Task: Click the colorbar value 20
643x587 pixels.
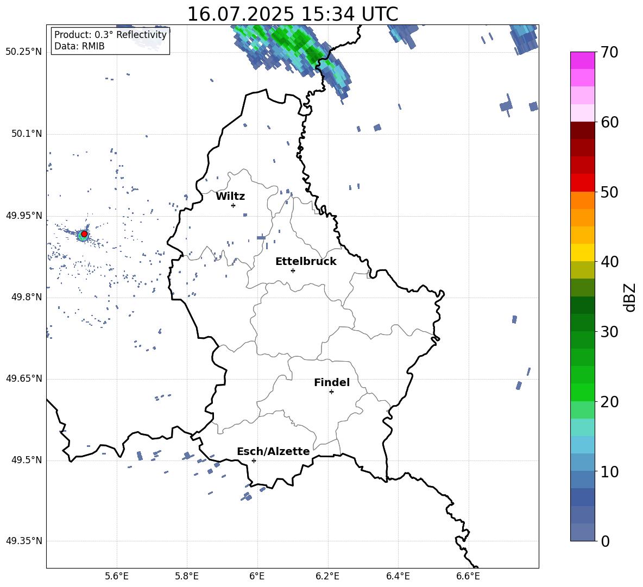Action: [609, 402]
